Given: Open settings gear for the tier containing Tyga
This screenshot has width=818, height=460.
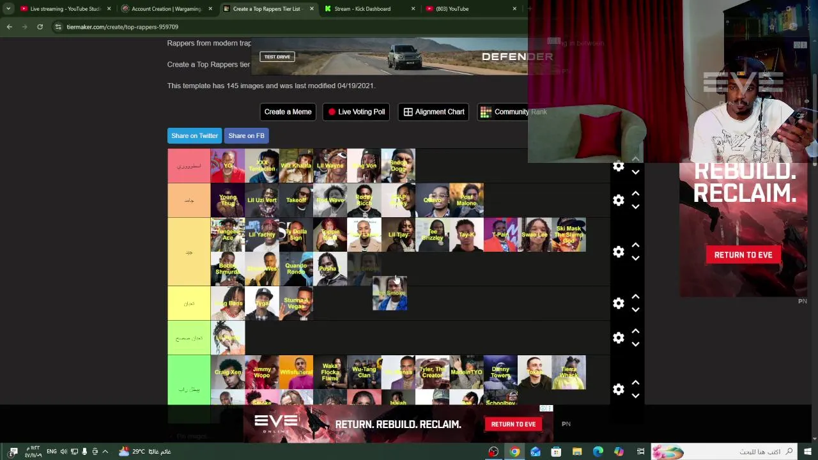Looking at the screenshot, I should coord(618,303).
